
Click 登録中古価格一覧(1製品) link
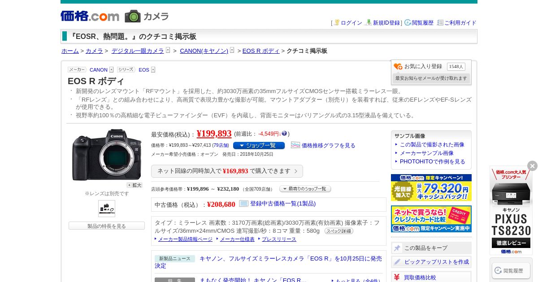283,204
